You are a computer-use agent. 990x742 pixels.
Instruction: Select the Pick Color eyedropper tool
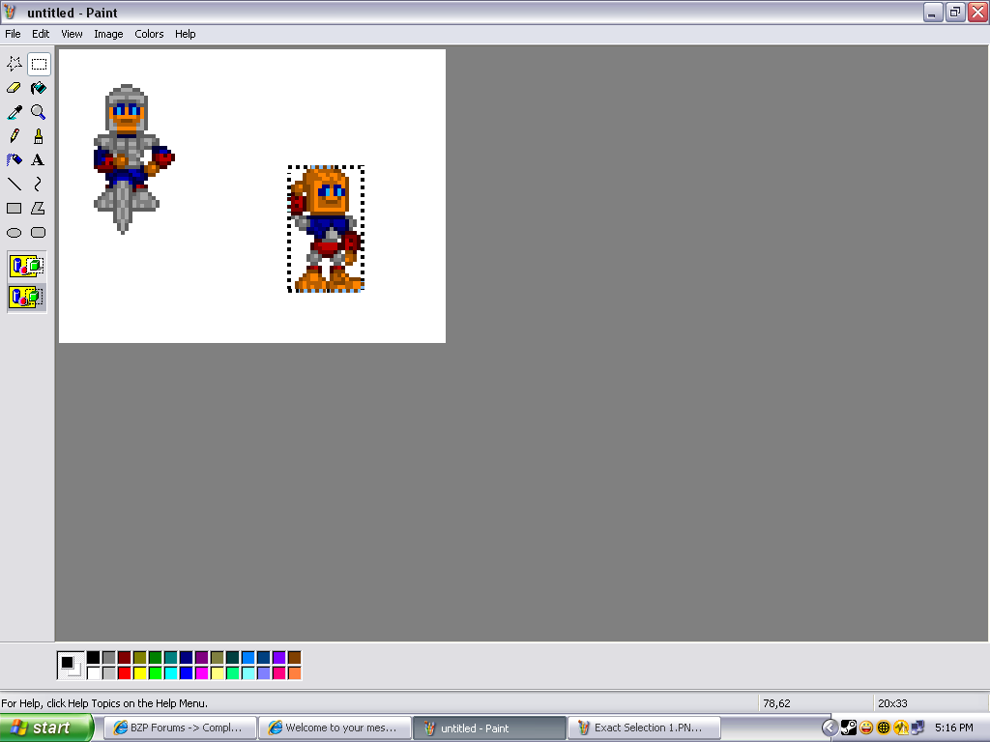[x=14, y=112]
